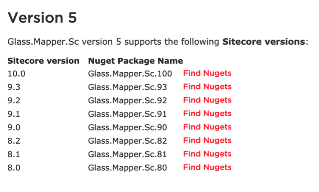Image resolution: width=319 pixels, height=192 pixels.
Task: Follow Find Nugets link for Glass.Mapper.Sc.92
Action: click(x=207, y=100)
